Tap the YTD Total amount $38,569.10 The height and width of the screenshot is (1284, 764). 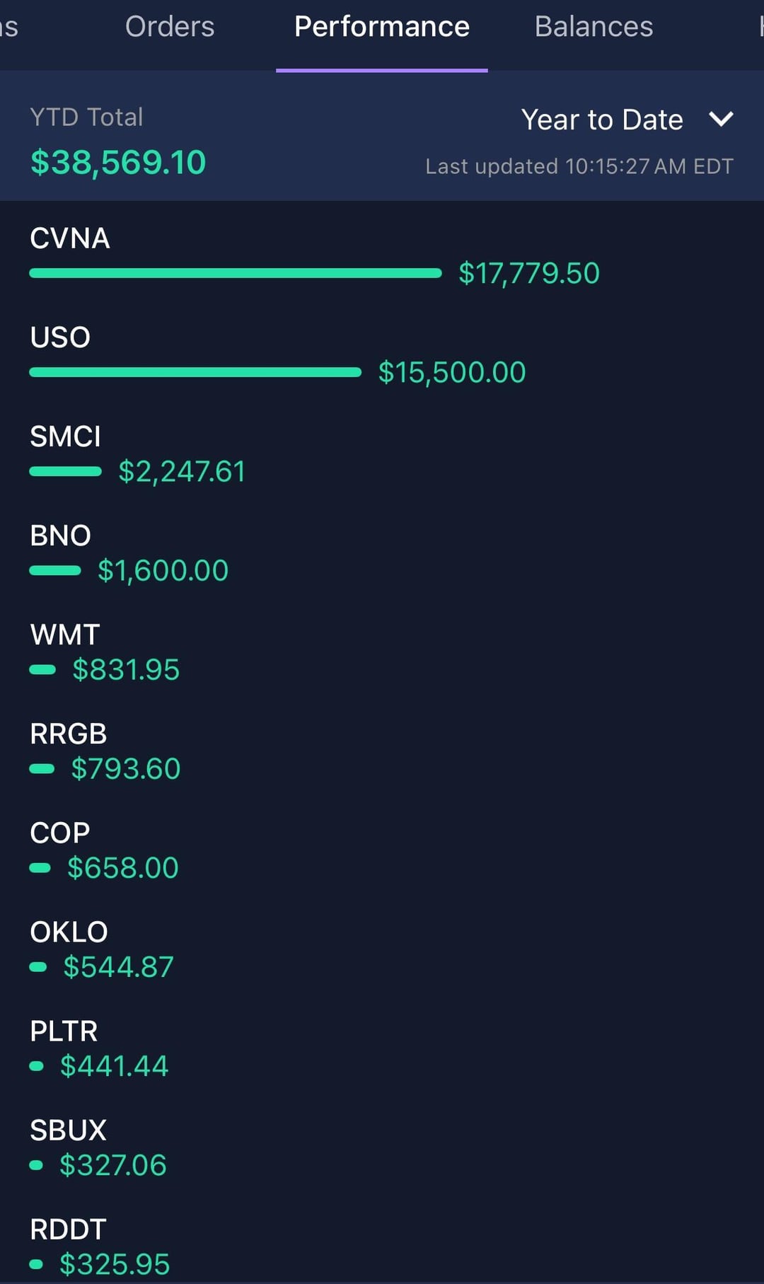click(118, 163)
